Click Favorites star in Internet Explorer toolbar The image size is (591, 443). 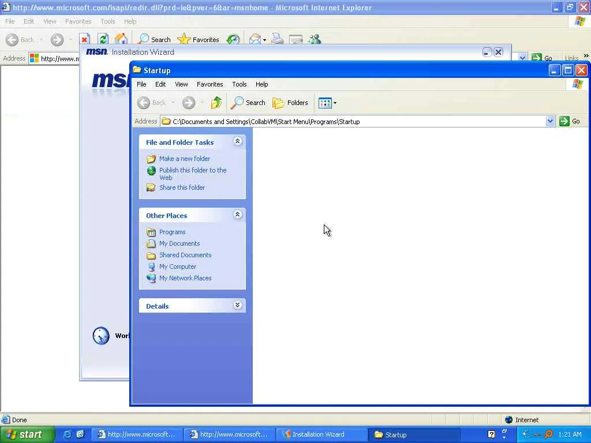click(x=199, y=39)
